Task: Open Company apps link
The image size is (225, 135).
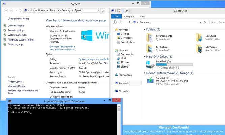Action: 16,44
